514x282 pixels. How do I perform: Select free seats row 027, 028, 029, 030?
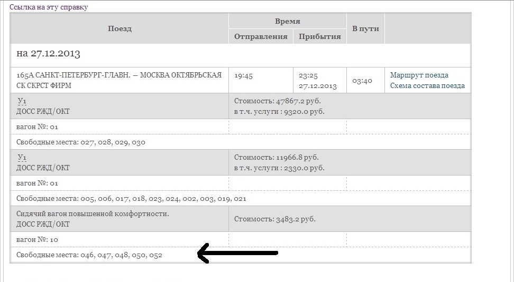tap(81, 142)
